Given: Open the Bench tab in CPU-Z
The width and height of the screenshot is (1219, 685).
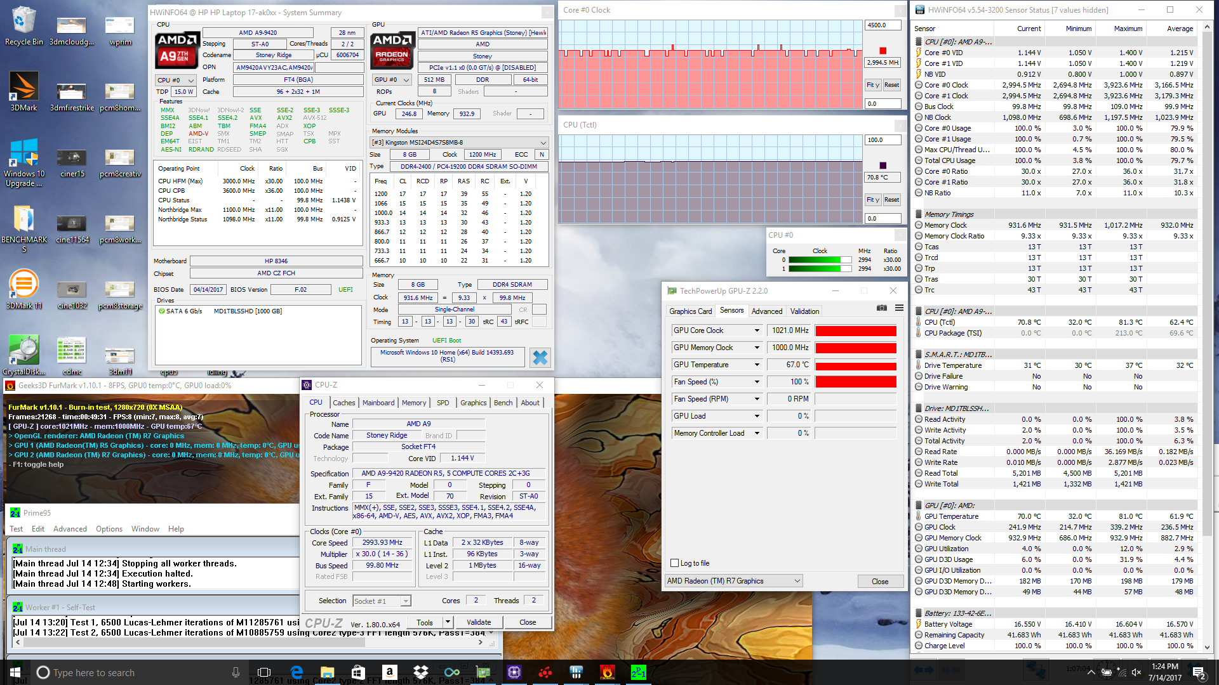Looking at the screenshot, I should point(503,403).
